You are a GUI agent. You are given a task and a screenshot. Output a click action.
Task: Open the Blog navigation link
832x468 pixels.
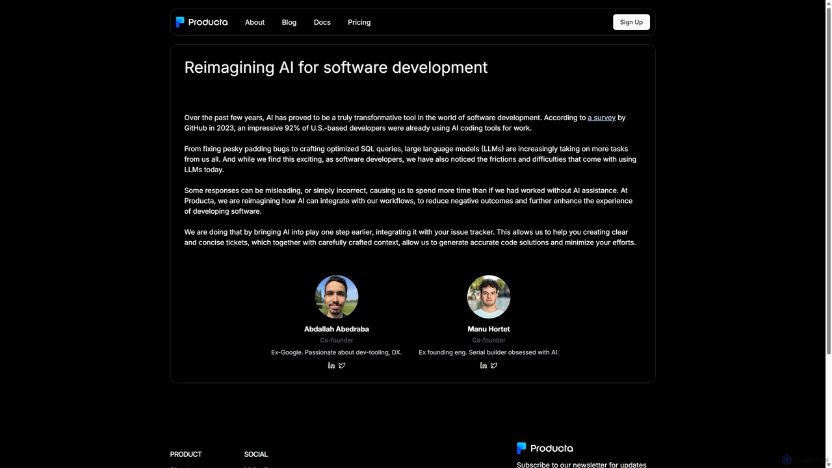click(x=289, y=22)
